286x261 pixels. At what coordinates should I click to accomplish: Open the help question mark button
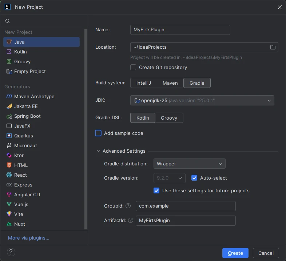tap(11, 252)
